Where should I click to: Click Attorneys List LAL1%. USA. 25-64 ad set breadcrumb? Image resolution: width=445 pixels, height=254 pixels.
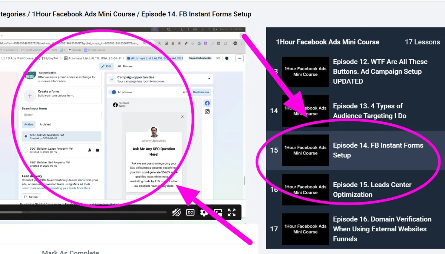click(93, 58)
